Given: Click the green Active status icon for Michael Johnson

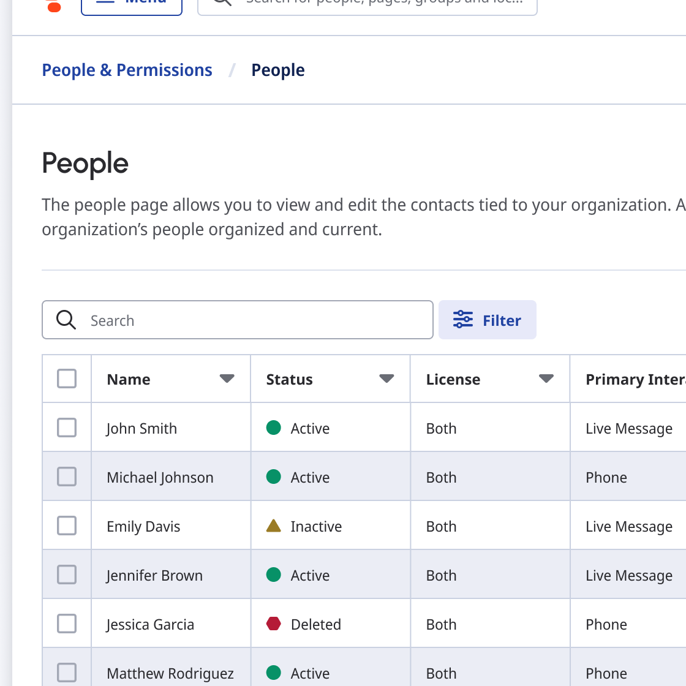Looking at the screenshot, I should point(273,477).
